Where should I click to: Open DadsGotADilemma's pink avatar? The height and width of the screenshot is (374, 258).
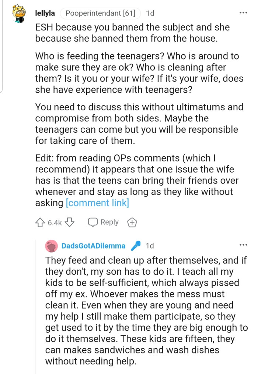click(x=51, y=246)
